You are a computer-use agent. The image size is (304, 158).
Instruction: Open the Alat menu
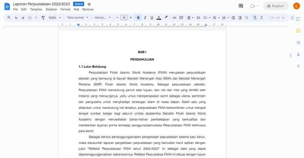coord(76,9)
